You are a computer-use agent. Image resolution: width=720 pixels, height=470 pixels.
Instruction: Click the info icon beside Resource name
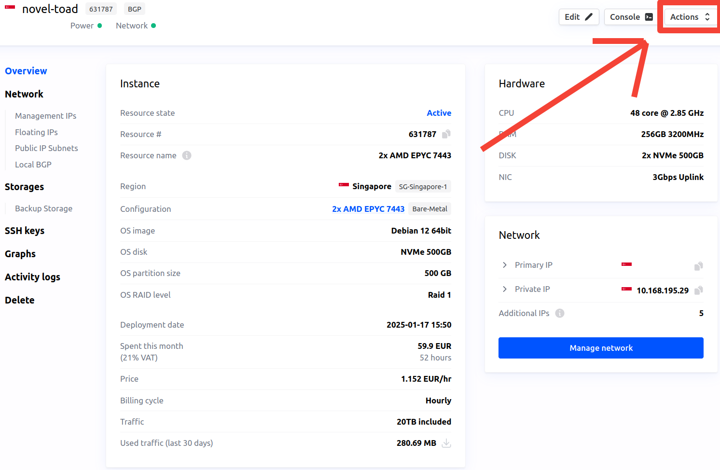(187, 155)
